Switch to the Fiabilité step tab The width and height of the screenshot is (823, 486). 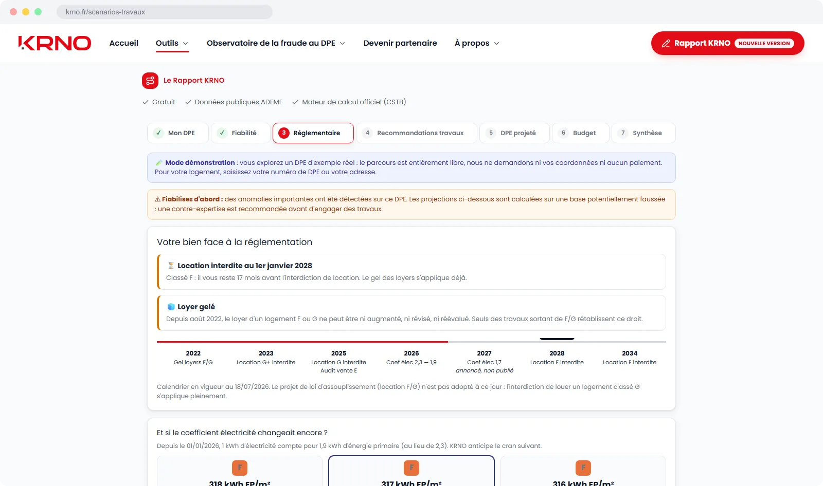point(241,133)
